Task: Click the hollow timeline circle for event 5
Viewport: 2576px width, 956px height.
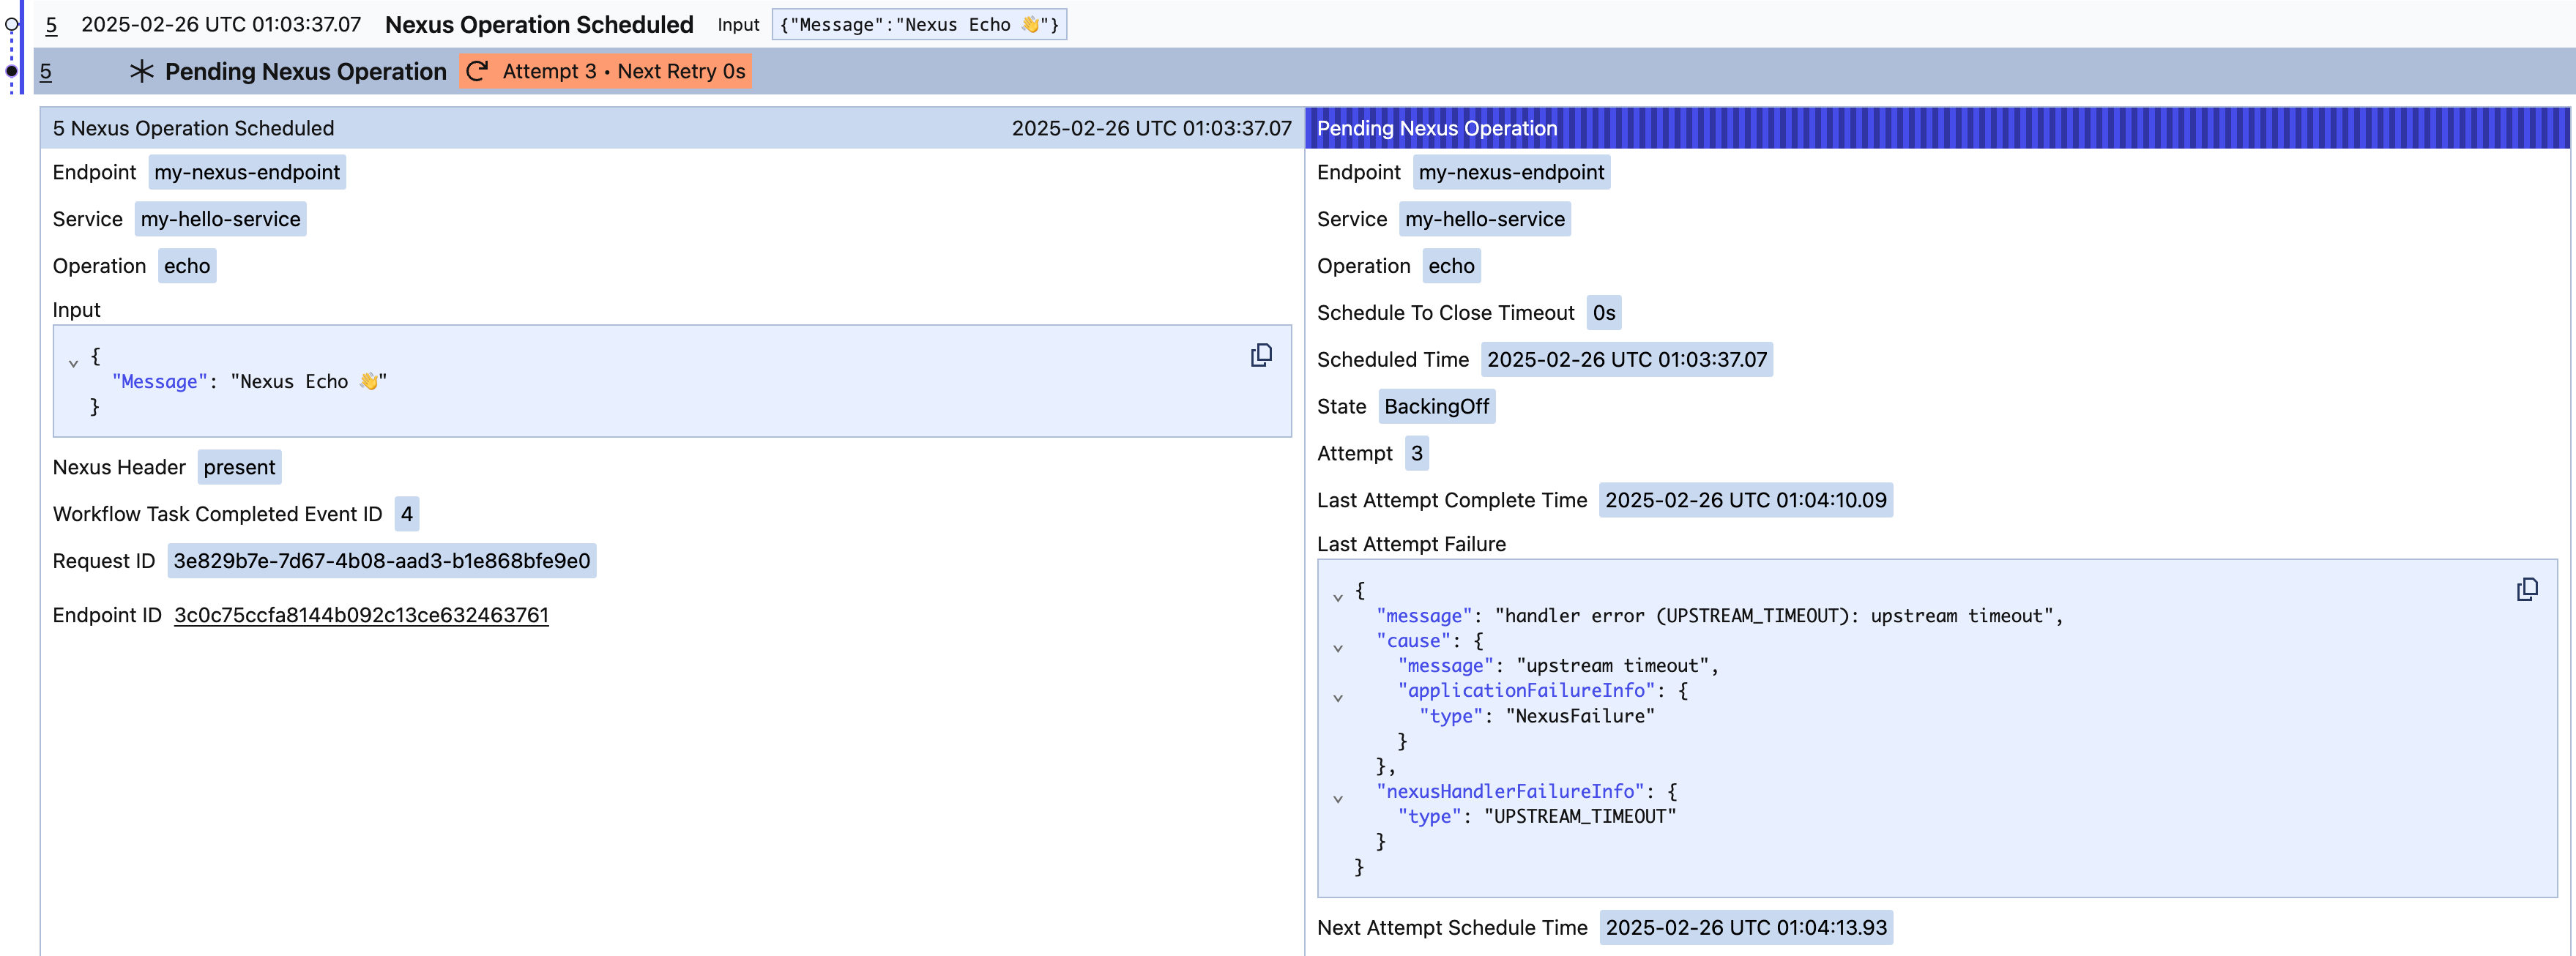Action: 12,24
